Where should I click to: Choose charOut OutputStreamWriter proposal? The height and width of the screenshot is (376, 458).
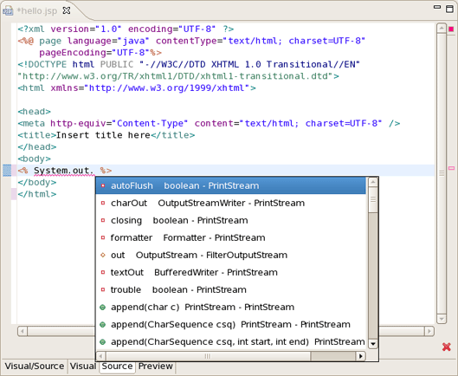click(231, 203)
